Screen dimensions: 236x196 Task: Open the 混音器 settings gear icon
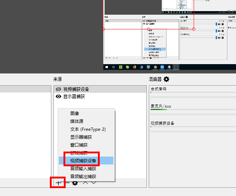tap(166, 79)
